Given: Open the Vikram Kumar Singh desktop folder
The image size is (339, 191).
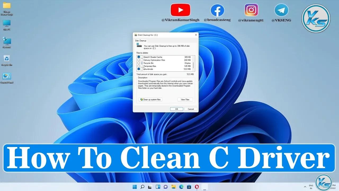Looking at the screenshot, I should [7, 8].
